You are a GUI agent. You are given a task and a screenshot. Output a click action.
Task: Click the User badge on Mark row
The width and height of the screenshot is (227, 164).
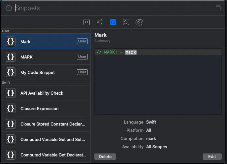82,41
